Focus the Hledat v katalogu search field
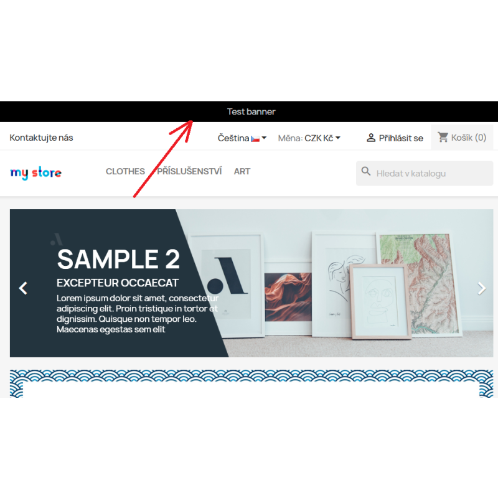This screenshot has width=498, height=498. 425,174
